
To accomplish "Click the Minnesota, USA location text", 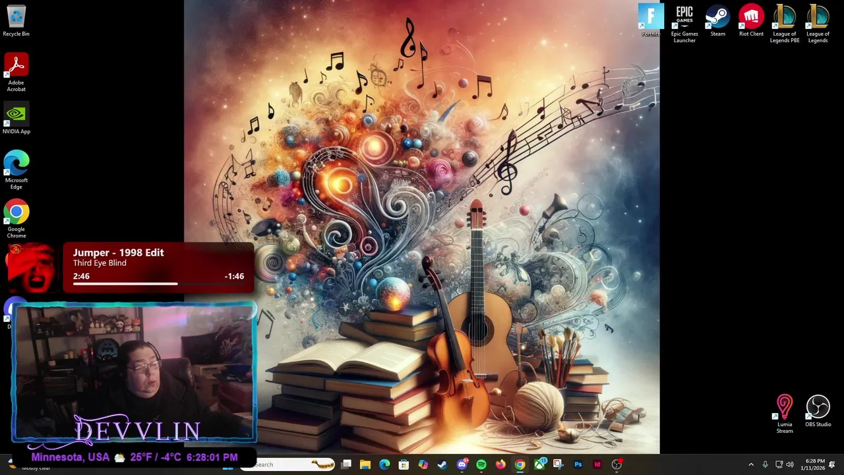I will pos(70,457).
